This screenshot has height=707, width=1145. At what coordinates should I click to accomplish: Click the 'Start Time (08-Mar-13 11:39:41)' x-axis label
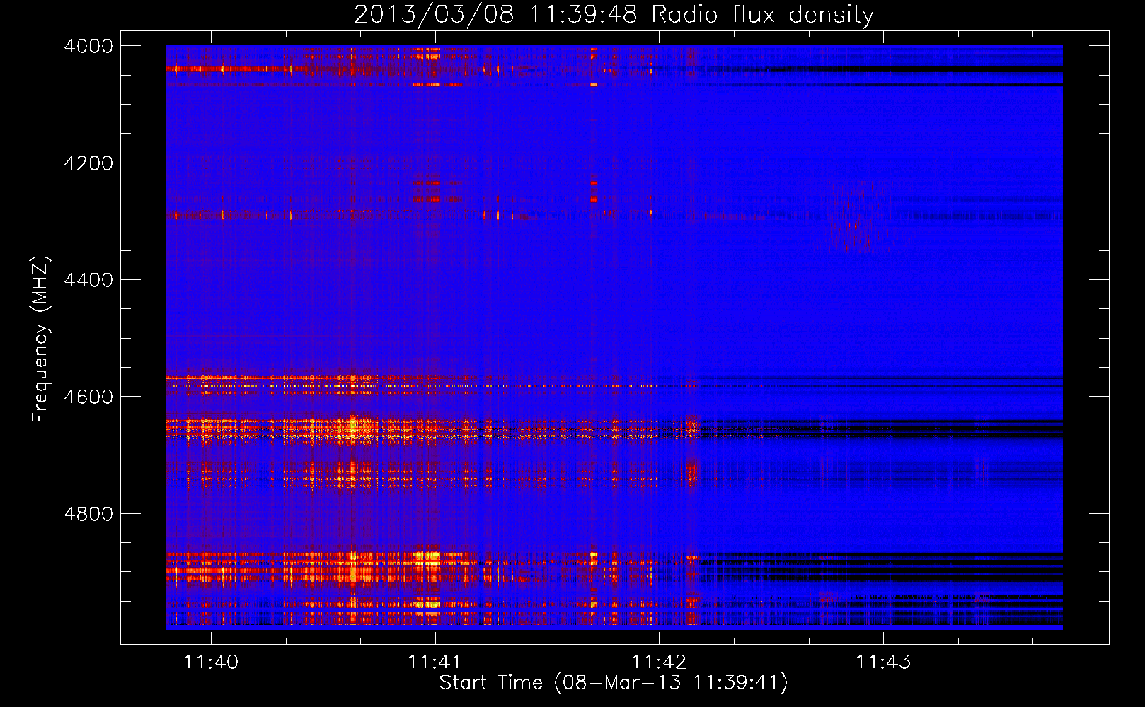[x=614, y=683]
